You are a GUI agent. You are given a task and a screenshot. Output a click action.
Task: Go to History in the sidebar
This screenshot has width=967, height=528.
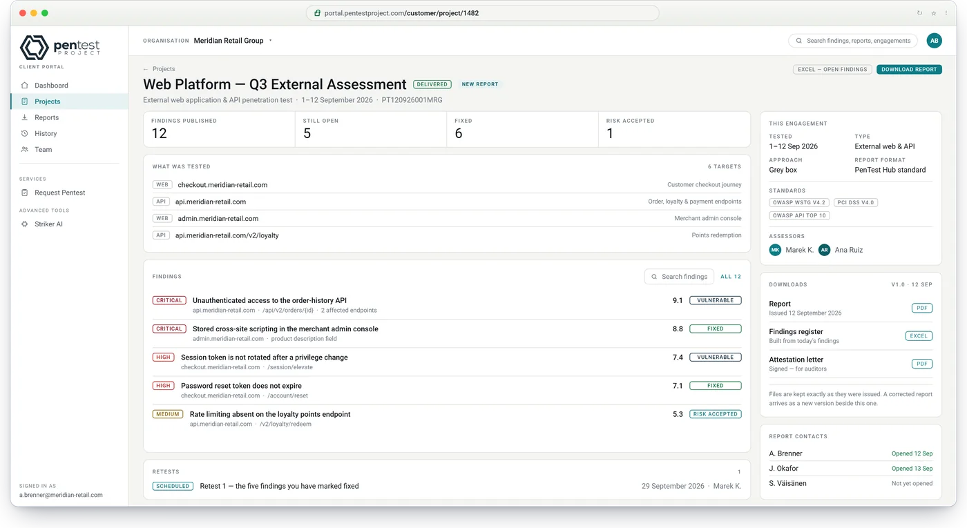(69, 133)
